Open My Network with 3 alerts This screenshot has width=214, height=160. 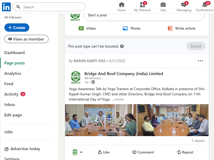tap(142, 7)
